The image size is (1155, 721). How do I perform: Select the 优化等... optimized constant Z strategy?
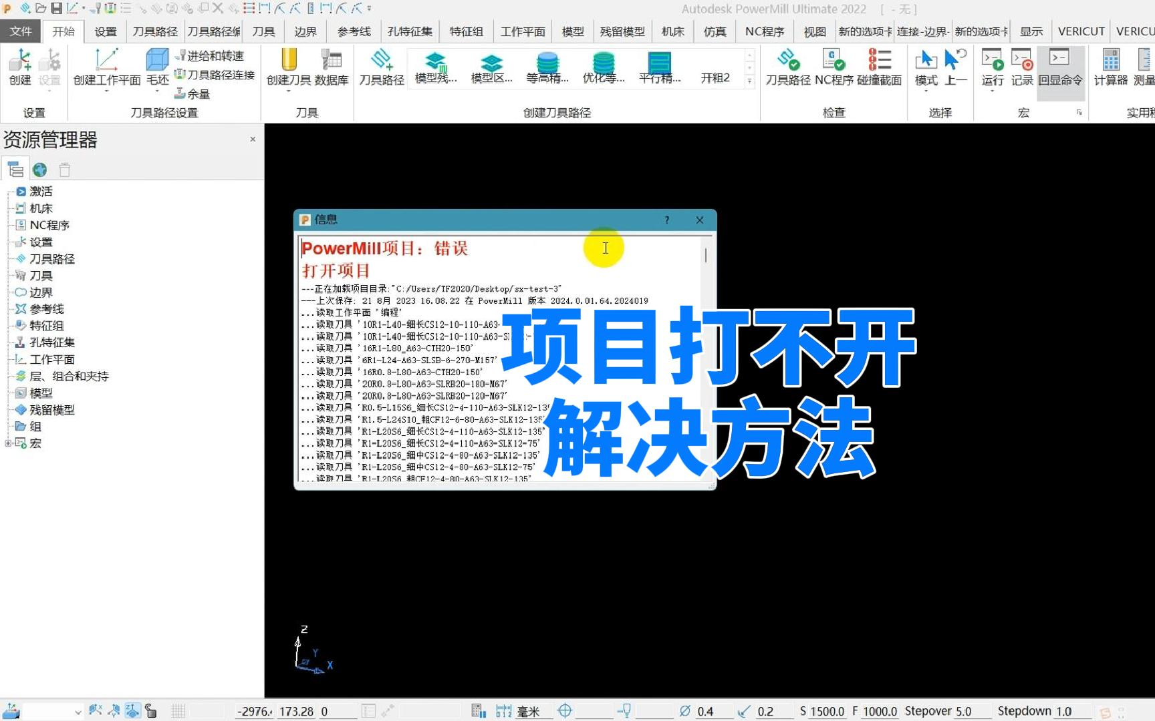click(604, 67)
